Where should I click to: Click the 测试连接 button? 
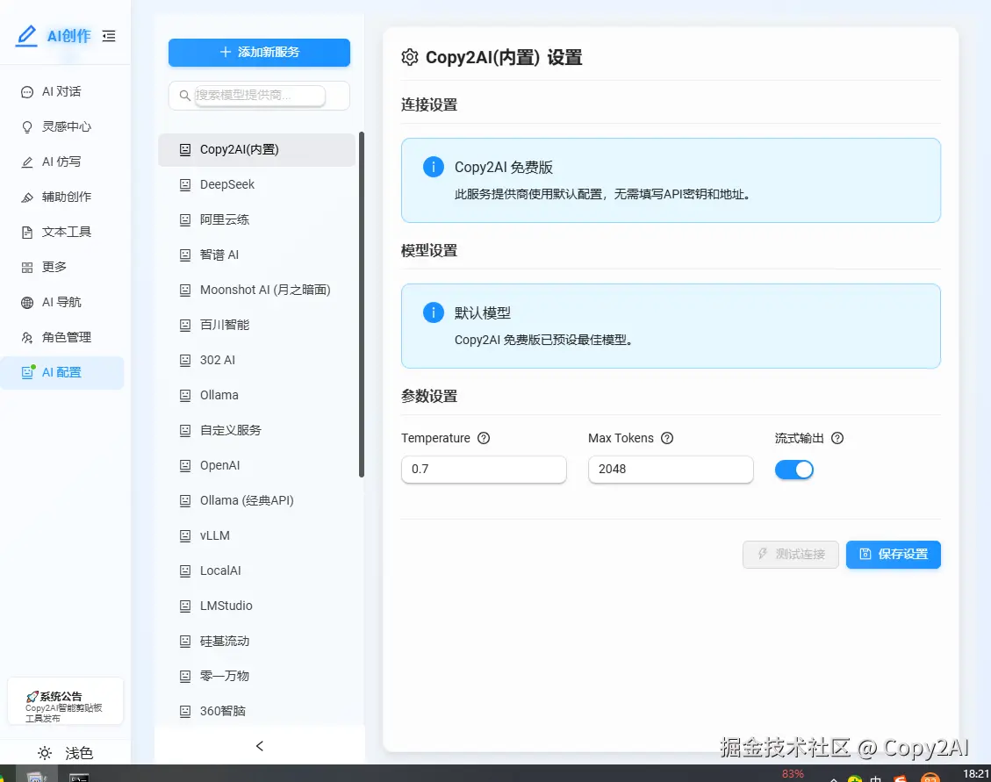point(791,555)
